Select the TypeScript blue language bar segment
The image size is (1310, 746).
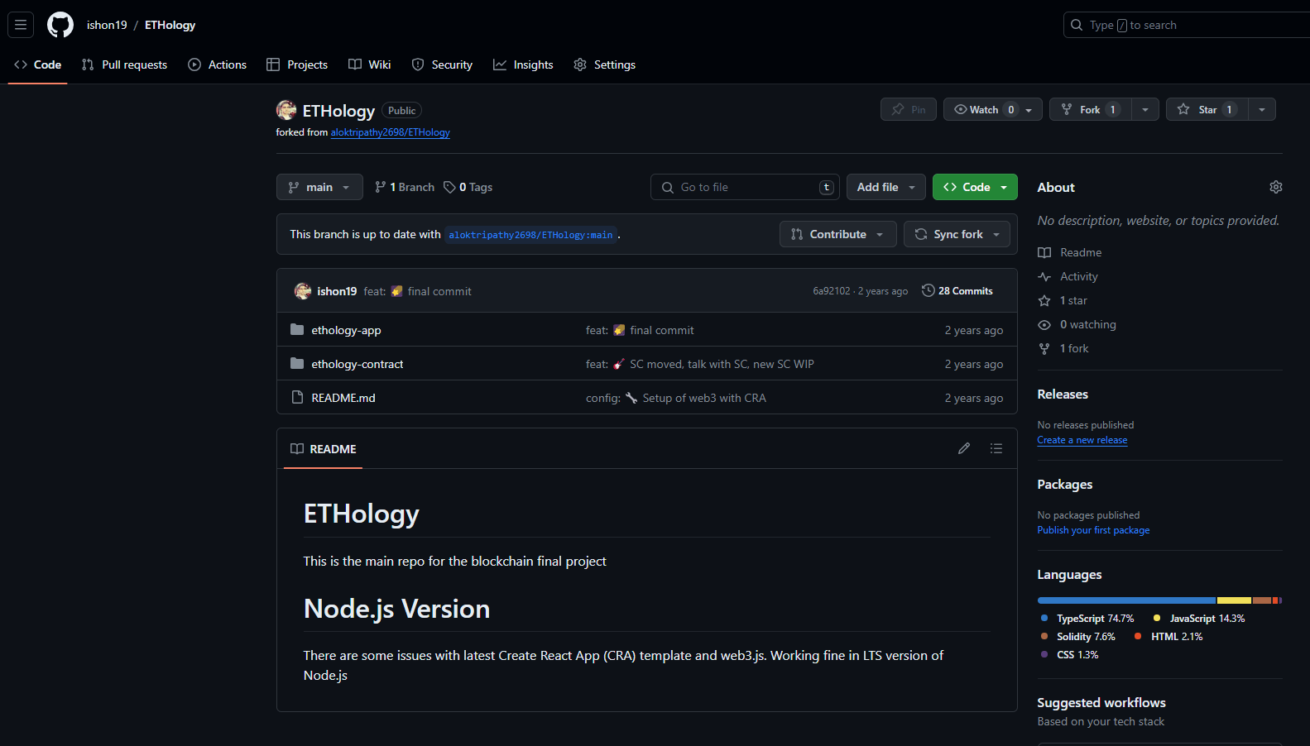1126,600
